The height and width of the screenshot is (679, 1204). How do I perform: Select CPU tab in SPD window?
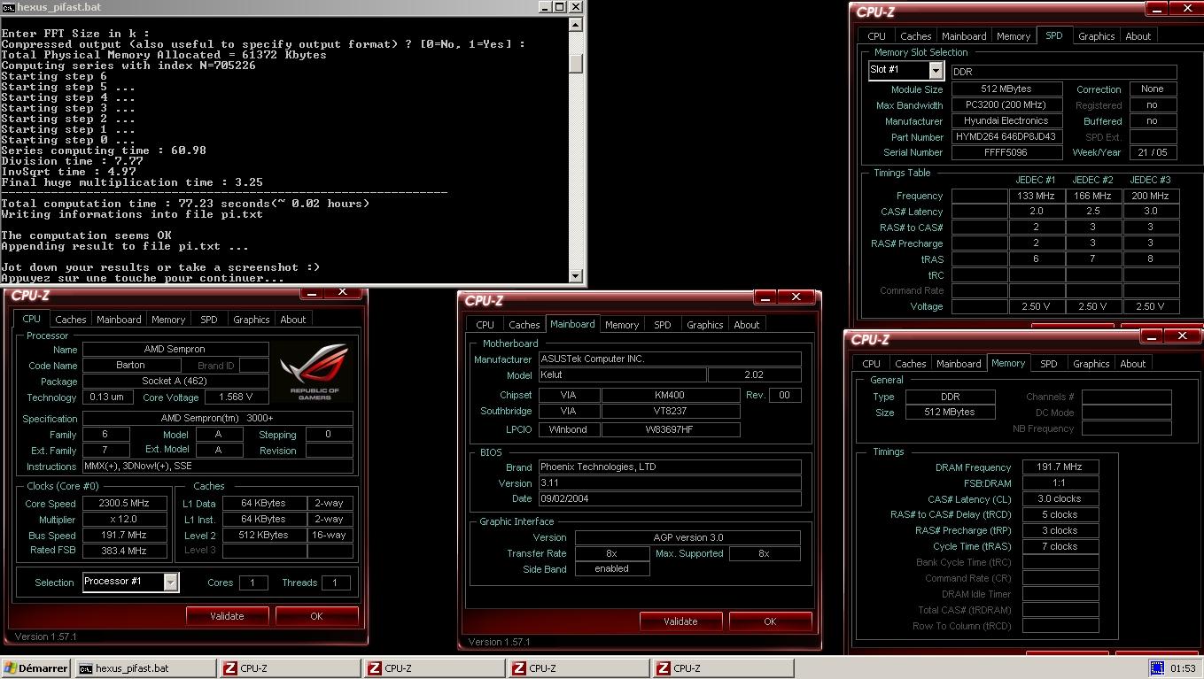click(876, 36)
